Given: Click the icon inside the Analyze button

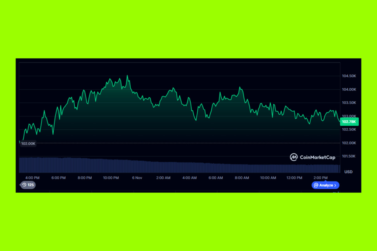Looking at the screenshot, I should coord(316,185).
